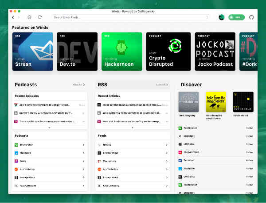Expand Ars Technica chevron in Podcasts list
Viewport: 266px width, 203px height.
click(84, 169)
